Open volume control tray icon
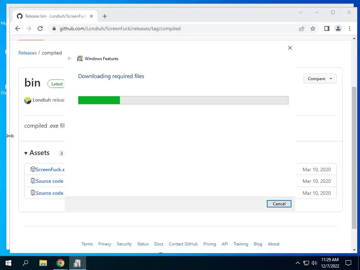Image resolution: width=360 pixels, height=270 pixels. pos(314,263)
